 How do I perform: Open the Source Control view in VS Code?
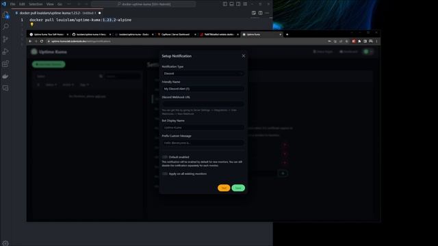5,39
